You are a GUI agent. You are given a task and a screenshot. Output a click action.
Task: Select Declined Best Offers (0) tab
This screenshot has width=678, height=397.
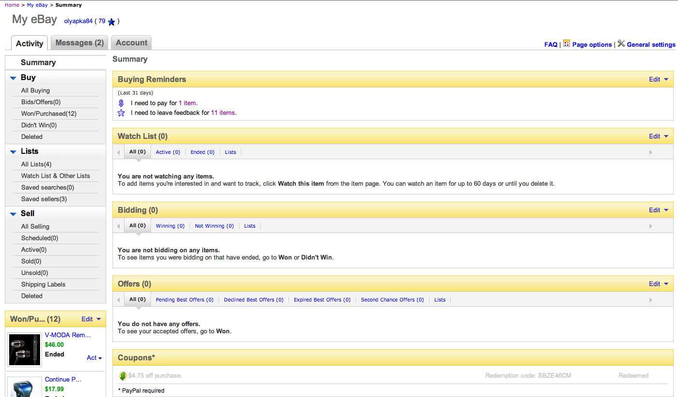(254, 300)
